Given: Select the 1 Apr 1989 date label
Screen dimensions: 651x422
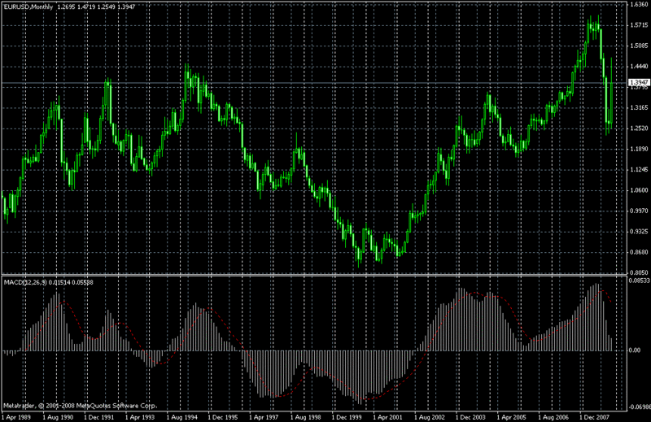Looking at the screenshot, I should 17,416.
